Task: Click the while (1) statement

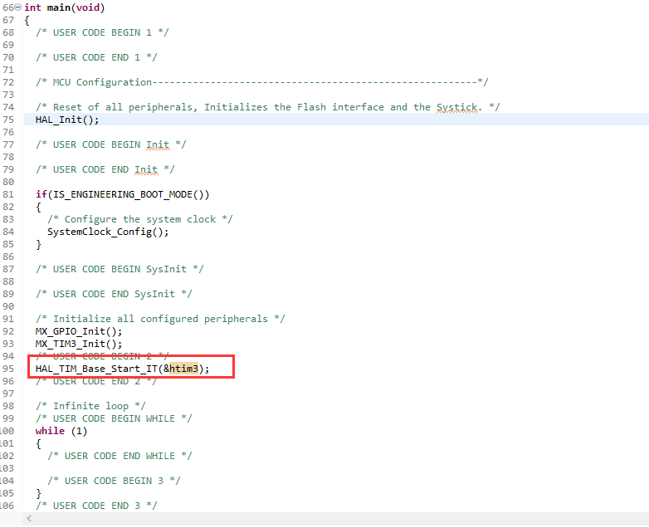Action: 61,431
